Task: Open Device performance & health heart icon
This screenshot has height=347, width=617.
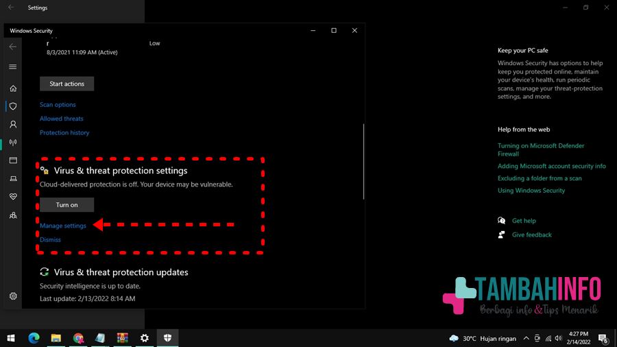Action: pos(13,196)
